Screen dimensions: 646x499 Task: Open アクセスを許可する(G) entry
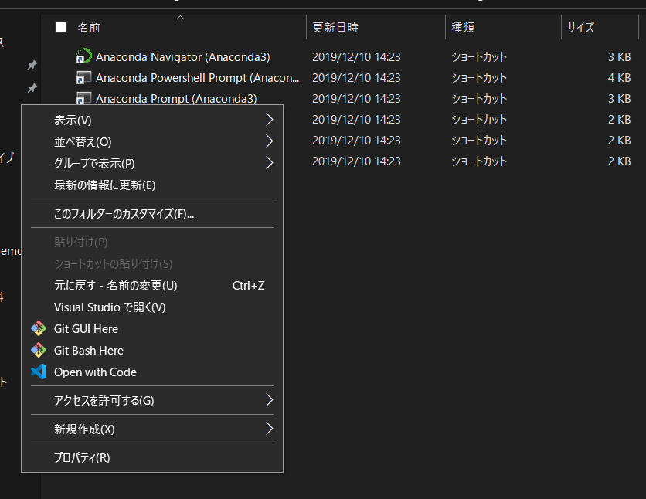(152, 400)
